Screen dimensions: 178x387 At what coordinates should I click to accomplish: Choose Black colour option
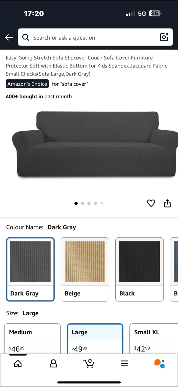(x=140, y=269)
